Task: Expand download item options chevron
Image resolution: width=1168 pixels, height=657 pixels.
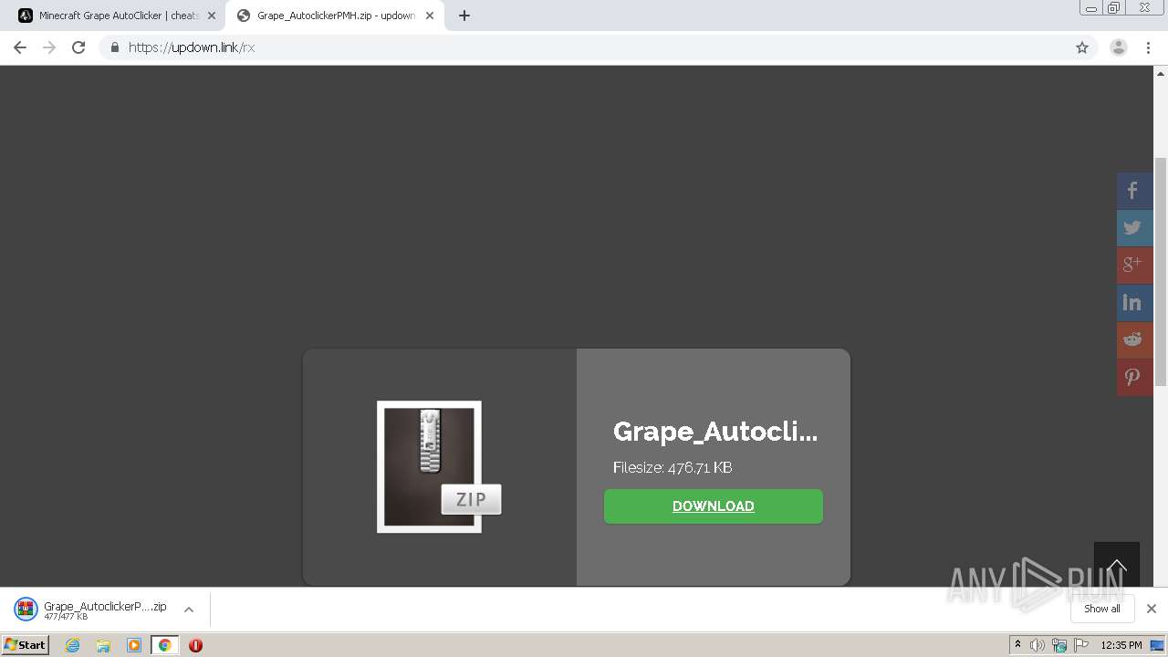Action: click(189, 610)
